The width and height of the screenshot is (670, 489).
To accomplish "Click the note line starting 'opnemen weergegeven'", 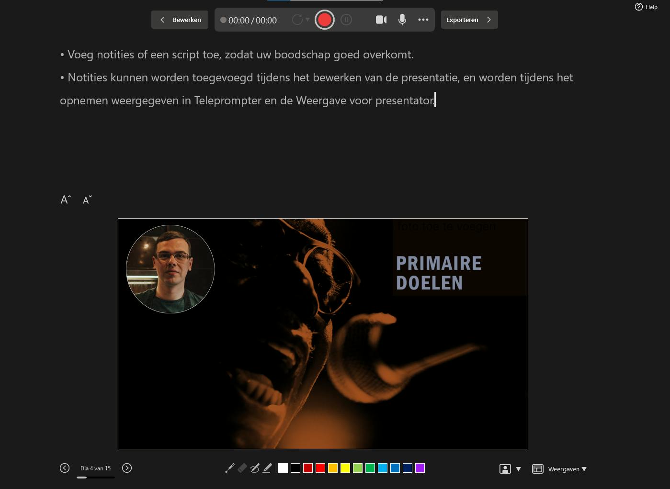I will [x=248, y=100].
